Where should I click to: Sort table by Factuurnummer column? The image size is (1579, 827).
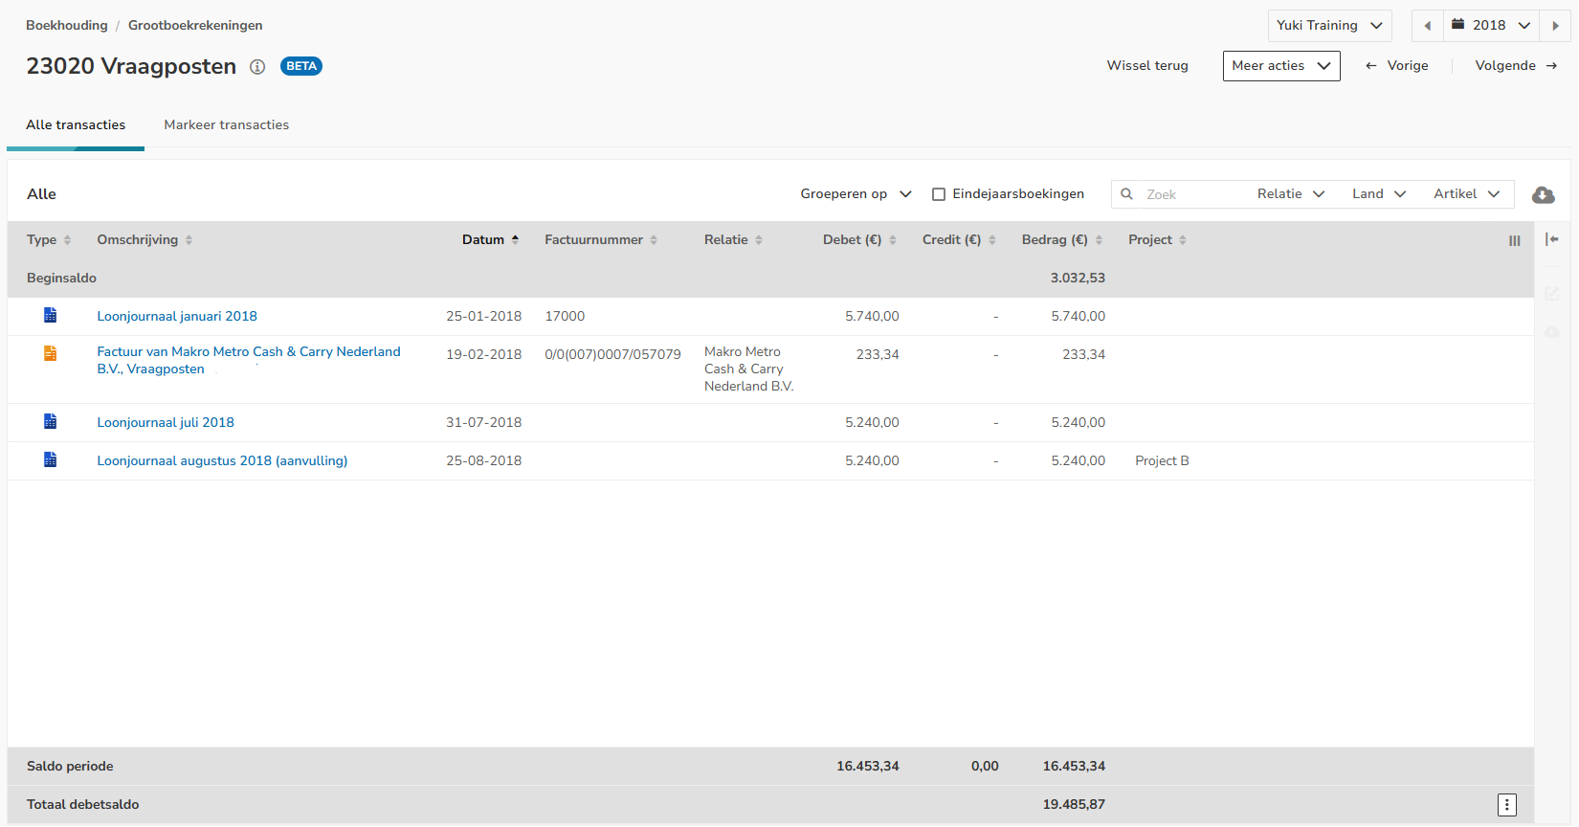pos(601,240)
